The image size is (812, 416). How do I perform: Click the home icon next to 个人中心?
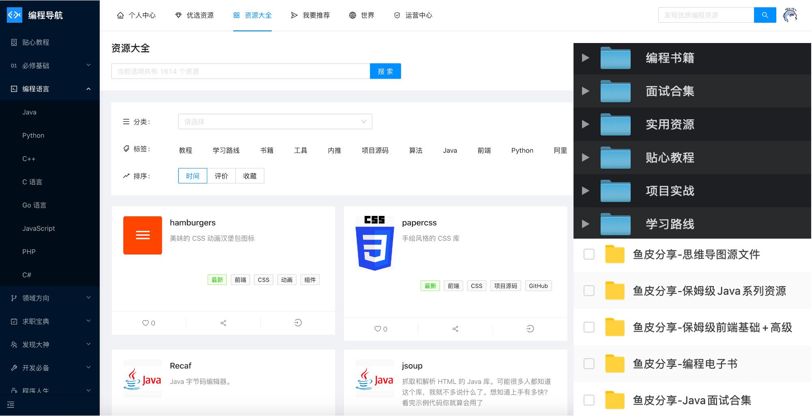coord(120,15)
